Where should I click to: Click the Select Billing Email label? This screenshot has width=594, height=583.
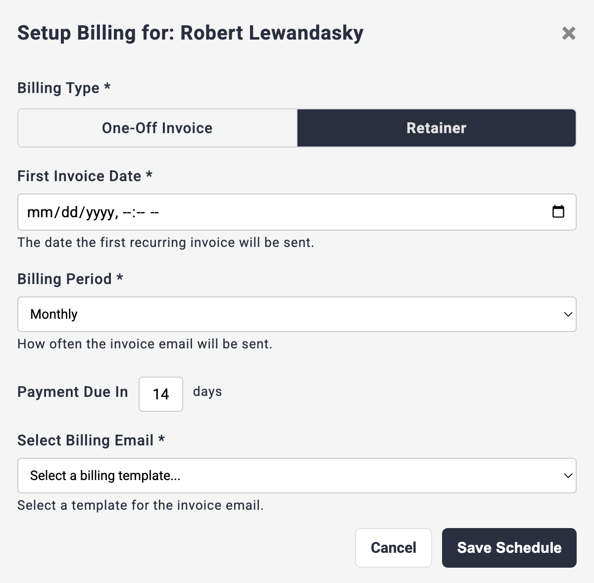pyautogui.click(x=85, y=440)
